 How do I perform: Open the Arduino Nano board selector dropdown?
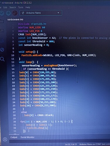click(41, 13)
